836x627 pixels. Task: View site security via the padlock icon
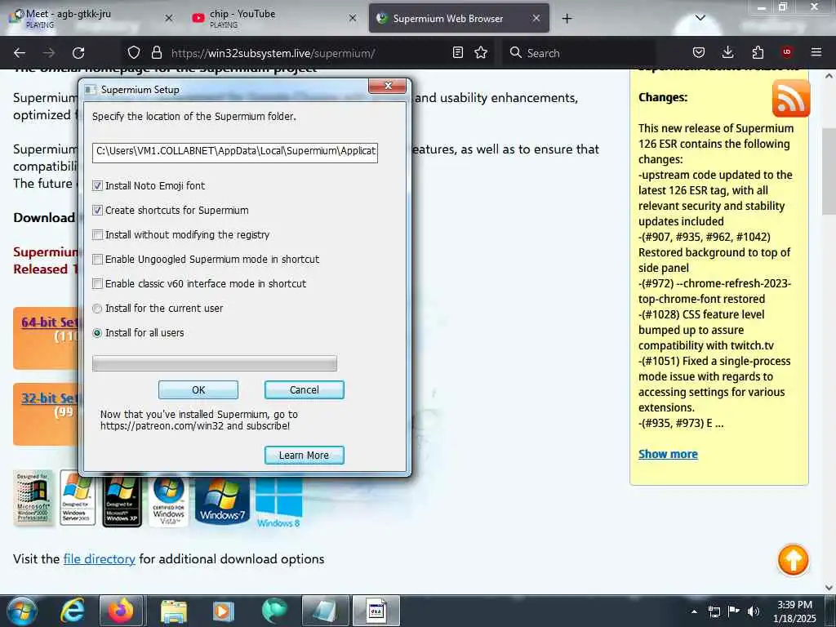[x=156, y=52]
